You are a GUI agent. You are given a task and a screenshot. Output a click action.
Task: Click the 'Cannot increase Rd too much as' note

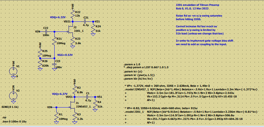196,26
